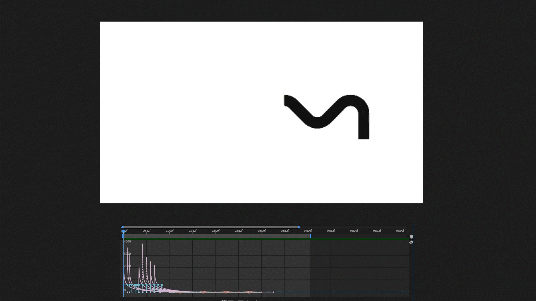Click the work area start handle

coord(122,236)
